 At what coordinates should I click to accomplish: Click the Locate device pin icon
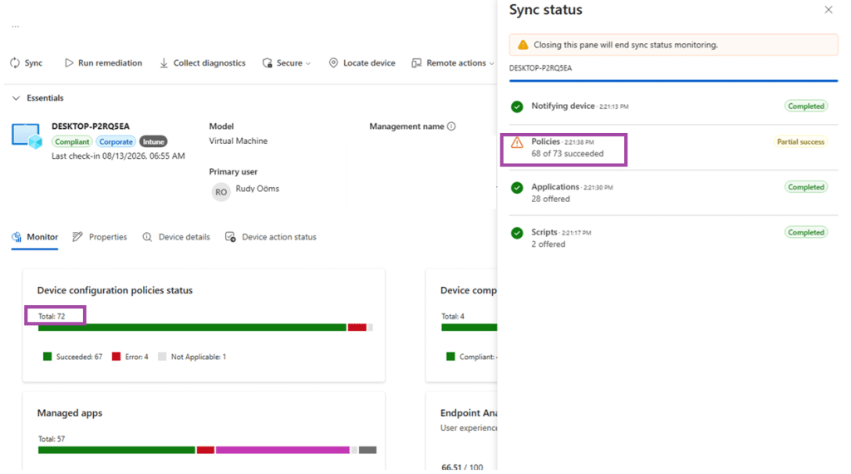coord(333,63)
